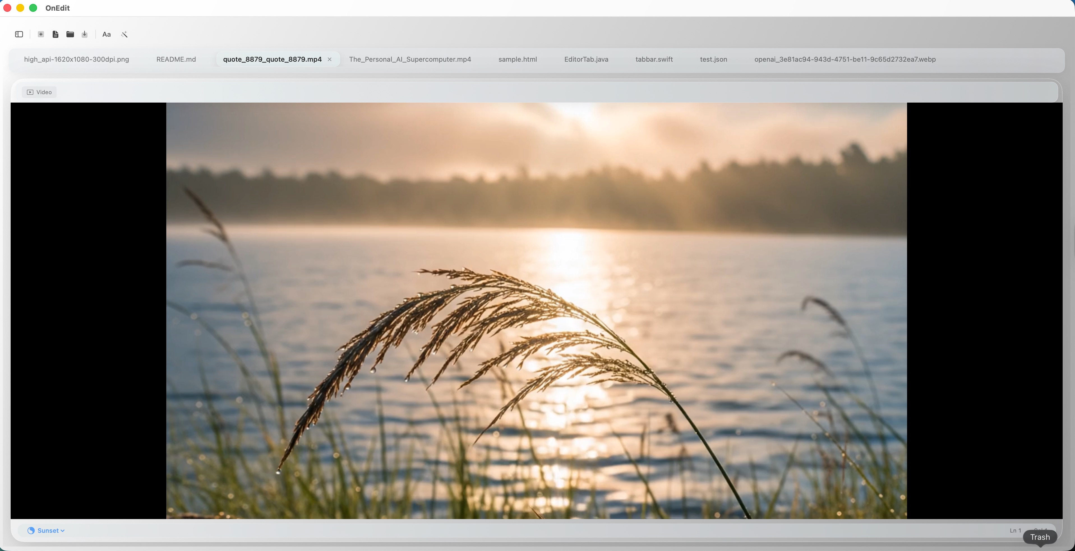
Task: Click the video preview frame
Action: click(x=536, y=311)
